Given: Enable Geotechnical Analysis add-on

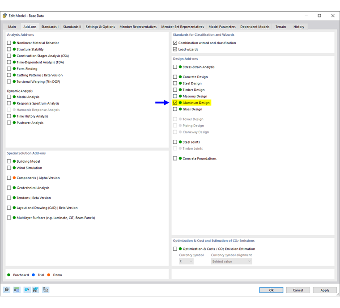Looking at the screenshot, I should pyautogui.click(x=9, y=188).
